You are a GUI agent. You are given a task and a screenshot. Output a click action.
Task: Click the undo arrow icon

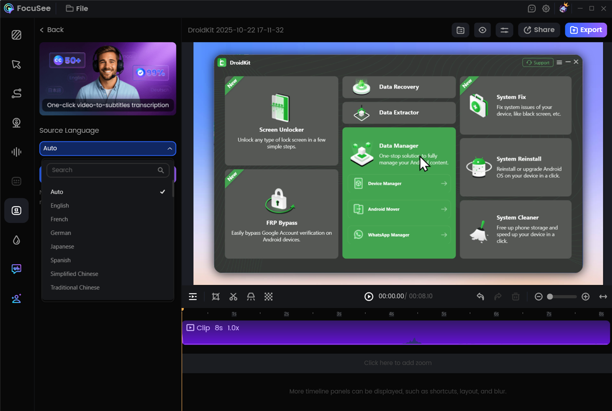point(480,297)
